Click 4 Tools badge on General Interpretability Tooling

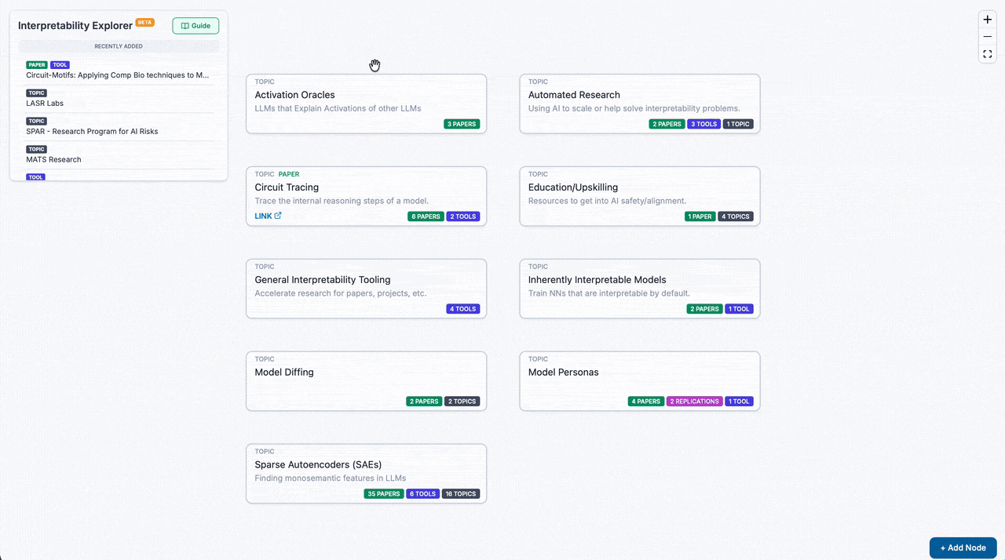(x=463, y=309)
